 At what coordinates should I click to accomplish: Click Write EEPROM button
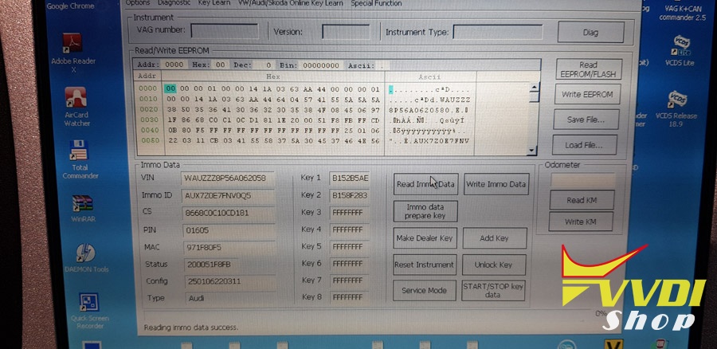587,94
